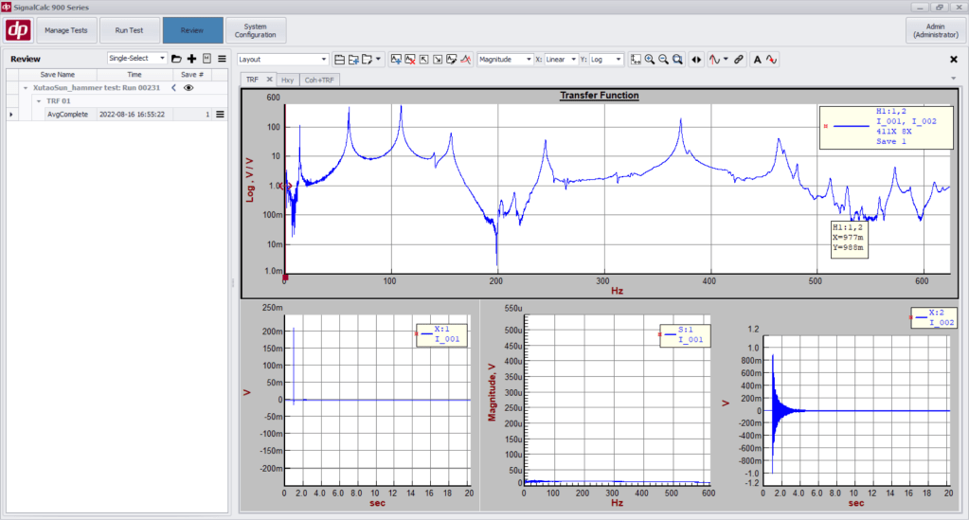Click the System Configuration button
969x520 pixels.
pos(255,30)
